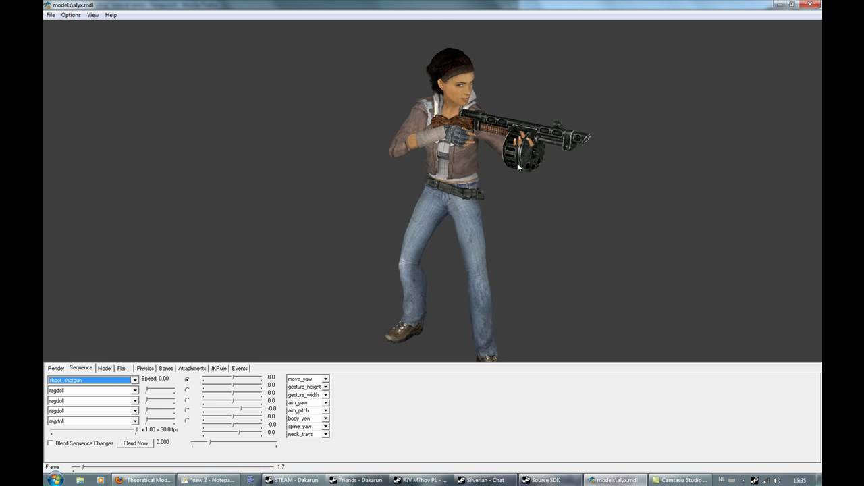Expand the gesture_width dropdown
The height and width of the screenshot is (486, 864).
click(325, 395)
